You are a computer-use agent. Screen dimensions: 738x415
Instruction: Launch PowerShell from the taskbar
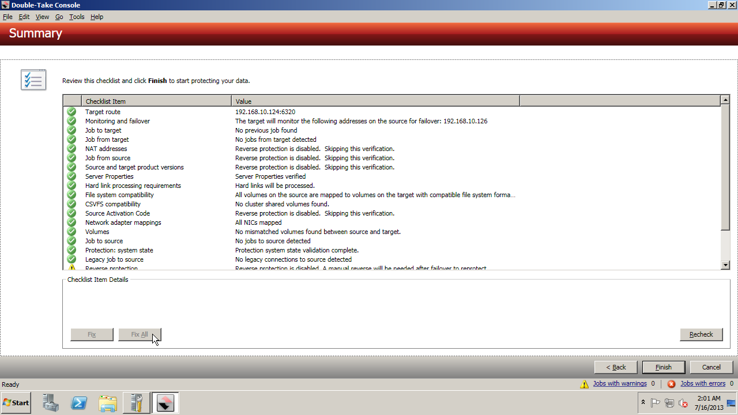pos(79,403)
